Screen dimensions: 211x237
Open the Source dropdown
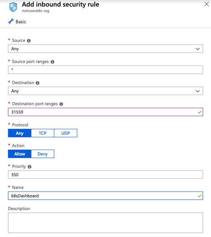pos(105,49)
